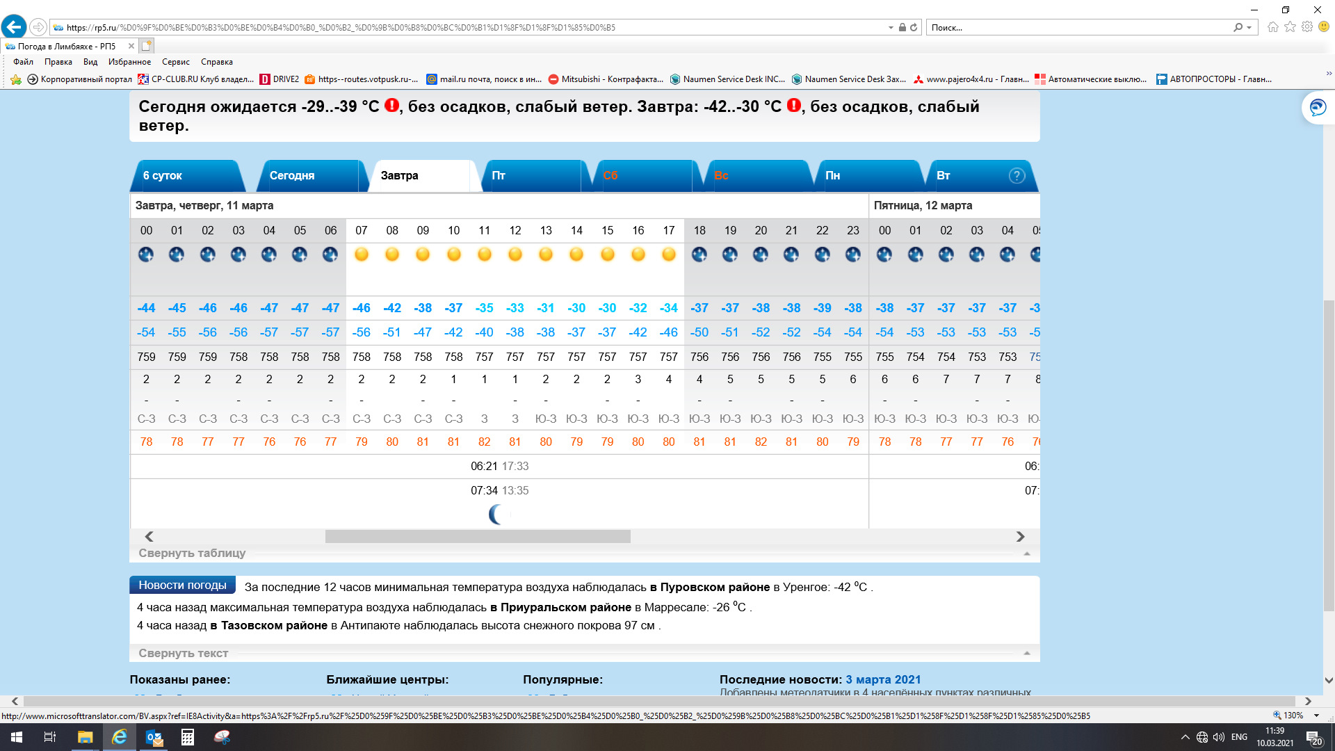
Task: Switch to the Сегодня forecast tab
Action: [x=292, y=176]
